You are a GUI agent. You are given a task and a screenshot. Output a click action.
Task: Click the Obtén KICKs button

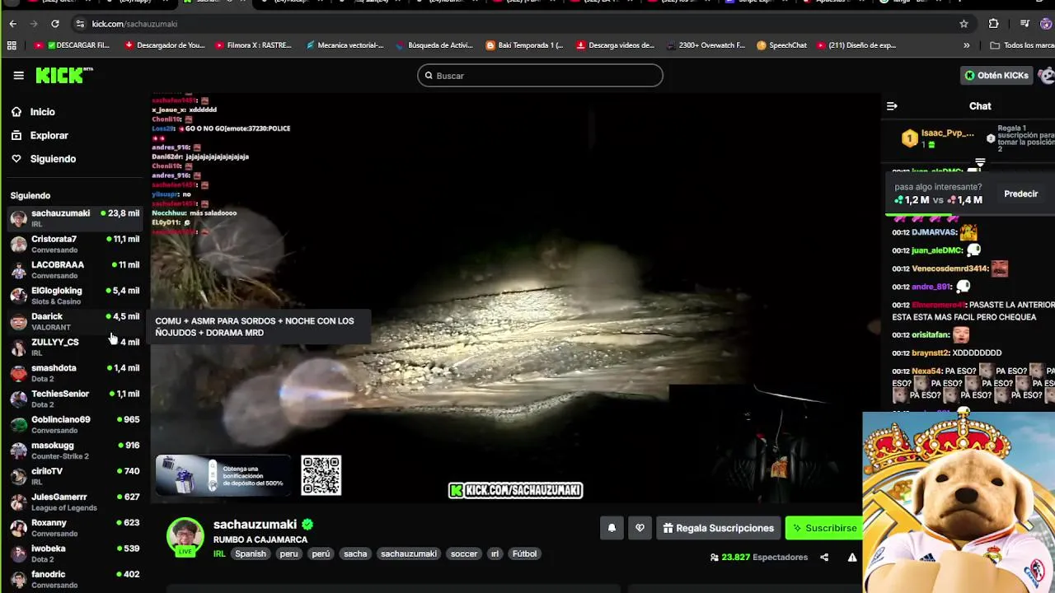(x=996, y=75)
